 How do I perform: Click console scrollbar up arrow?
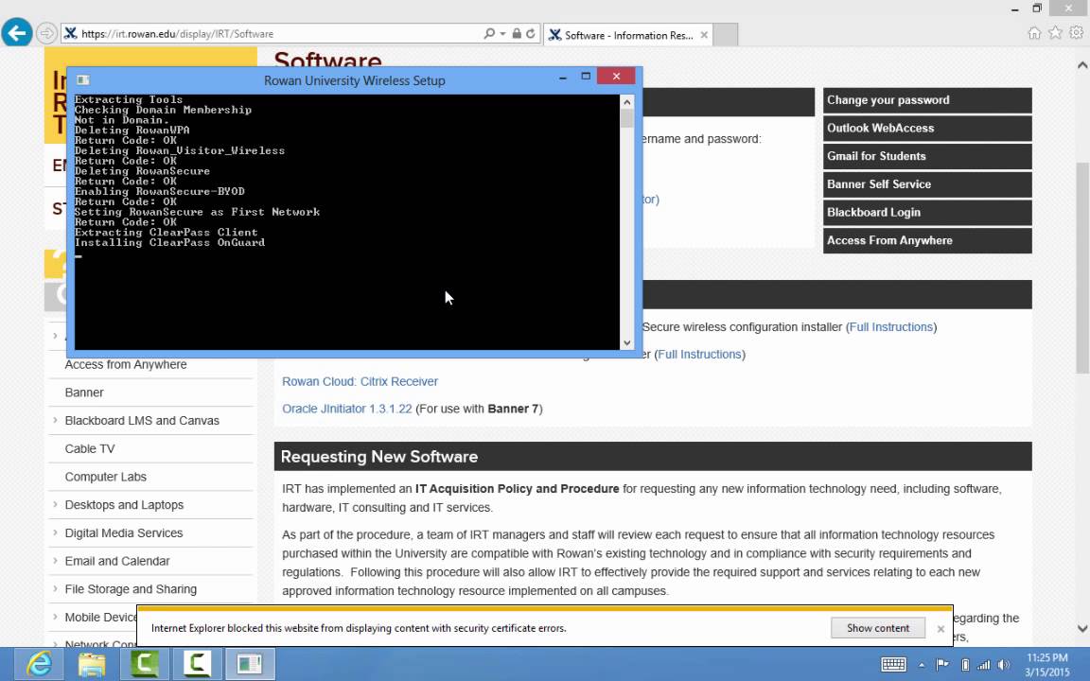click(x=627, y=102)
